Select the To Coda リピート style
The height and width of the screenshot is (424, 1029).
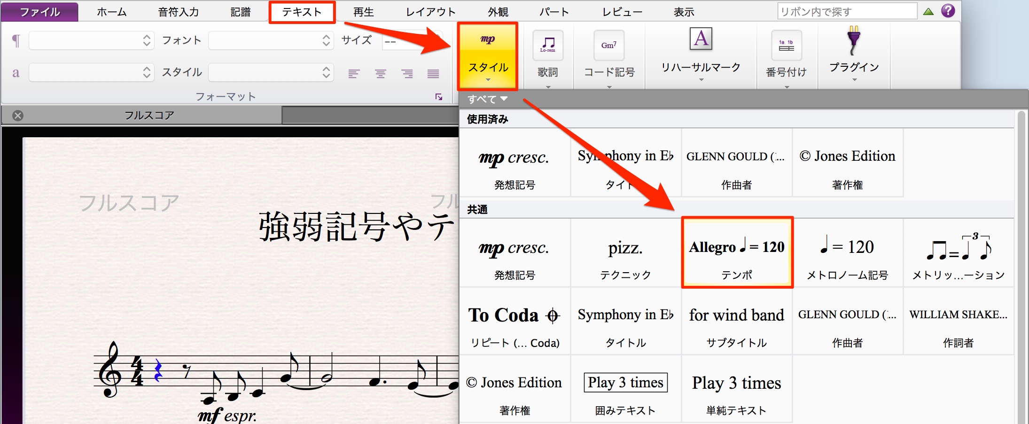[x=514, y=321]
